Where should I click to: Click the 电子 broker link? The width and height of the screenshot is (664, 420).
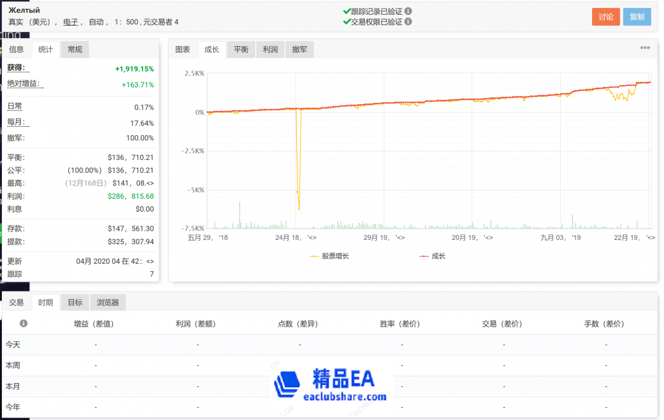[x=70, y=22]
